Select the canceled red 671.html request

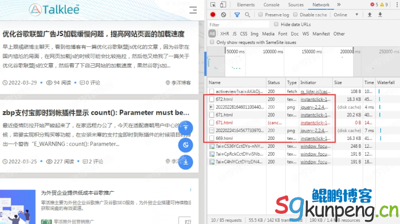304,122
